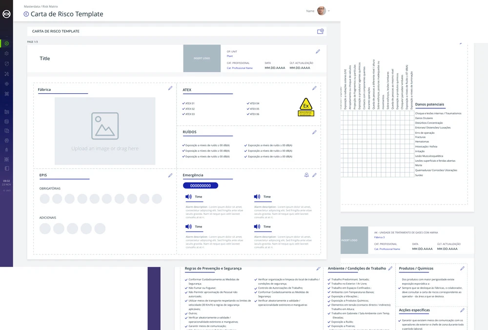Edit the Fábrica section with pencil icon

170,88
